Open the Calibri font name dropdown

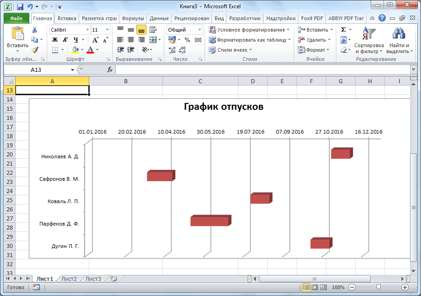click(x=88, y=30)
